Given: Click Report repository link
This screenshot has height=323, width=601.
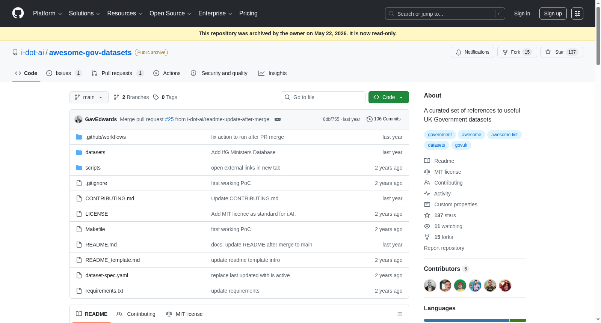Looking at the screenshot, I should click(444, 248).
